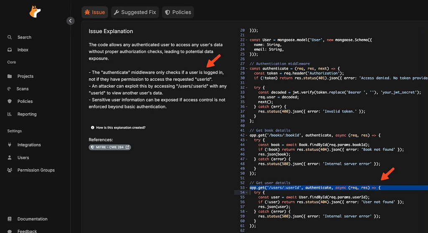
Task: Click the 'Core' section label
Action: pyautogui.click(x=11, y=62)
